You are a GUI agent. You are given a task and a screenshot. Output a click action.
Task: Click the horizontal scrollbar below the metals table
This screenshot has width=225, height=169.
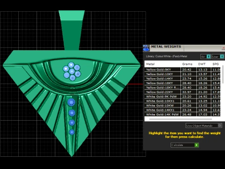pyautogui.click(x=180, y=119)
